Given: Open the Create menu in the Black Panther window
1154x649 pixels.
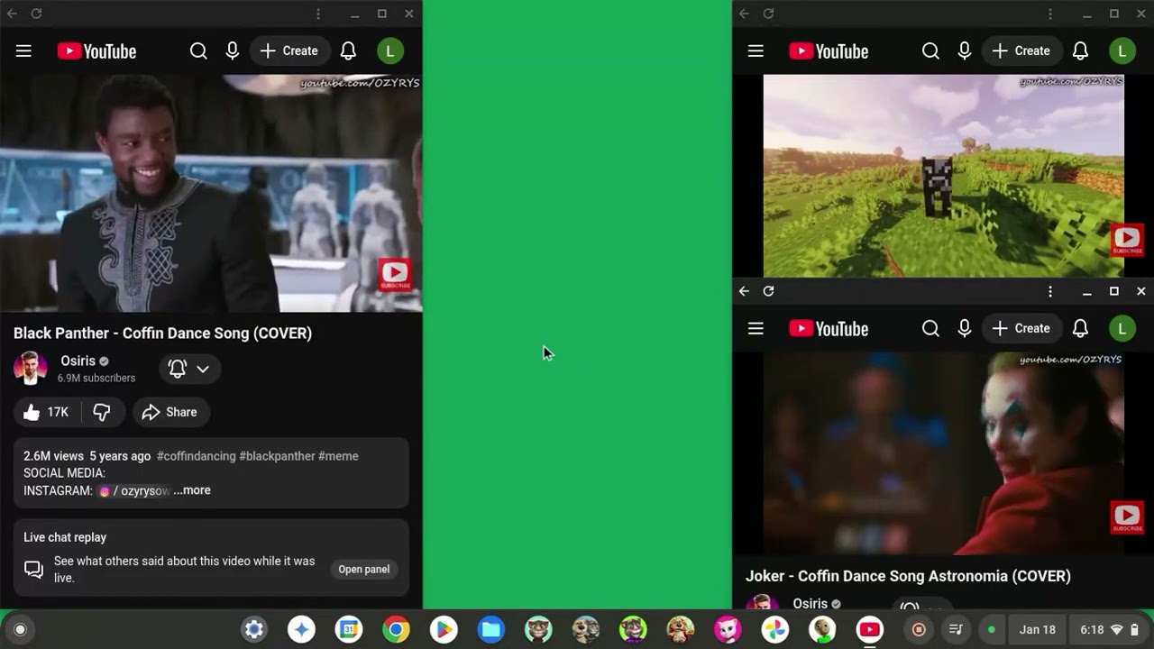Looking at the screenshot, I should pos(289,51).
